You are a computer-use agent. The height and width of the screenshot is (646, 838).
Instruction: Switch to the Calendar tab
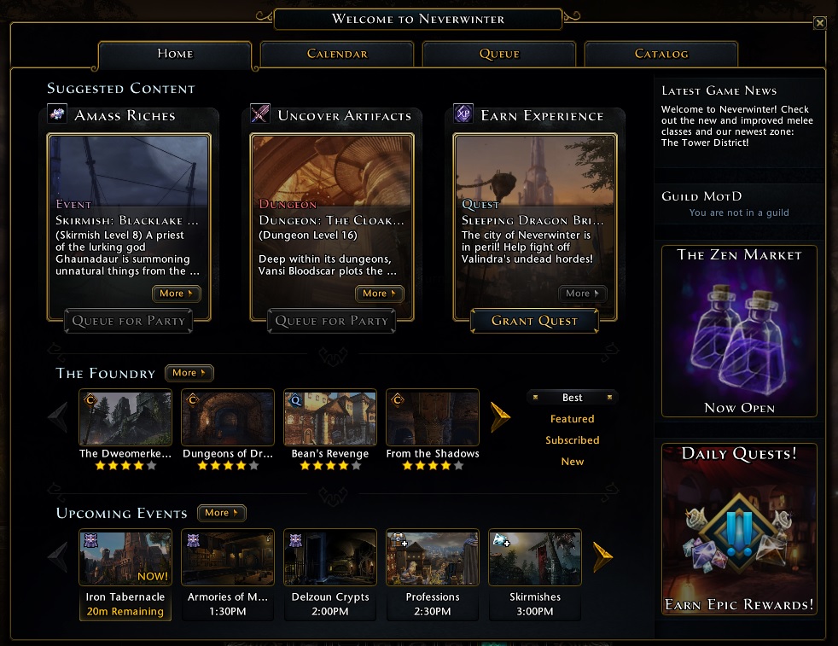[337, 54]
